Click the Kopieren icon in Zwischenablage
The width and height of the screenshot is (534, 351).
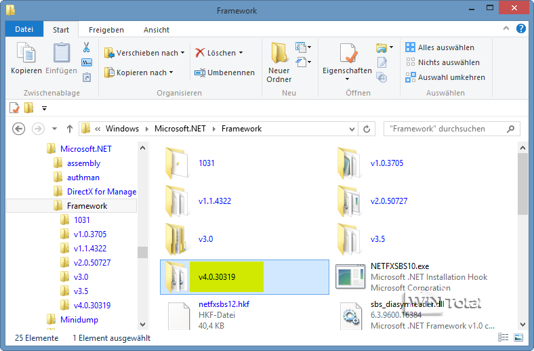pyautogui.click(x=26, y=53)
